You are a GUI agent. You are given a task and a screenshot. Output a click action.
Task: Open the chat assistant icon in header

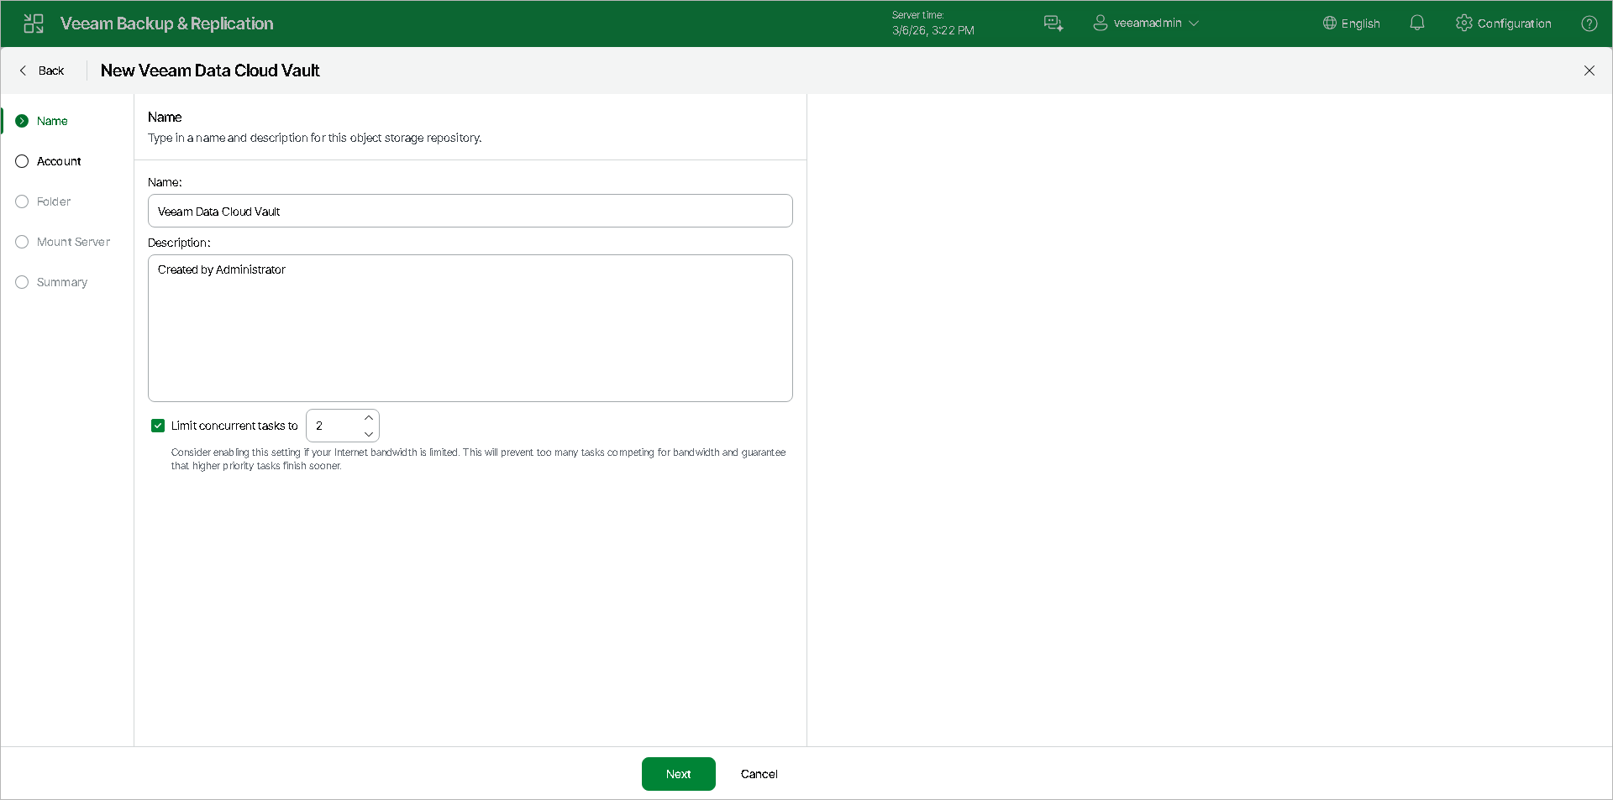point(1053,24)
